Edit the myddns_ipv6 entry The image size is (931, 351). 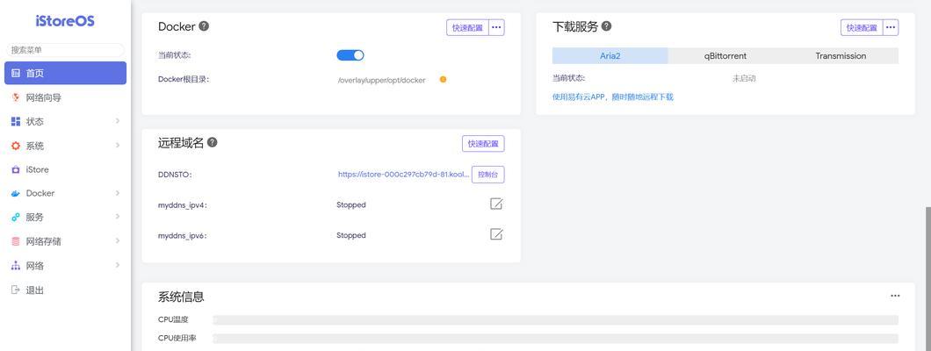coord(496,233)
